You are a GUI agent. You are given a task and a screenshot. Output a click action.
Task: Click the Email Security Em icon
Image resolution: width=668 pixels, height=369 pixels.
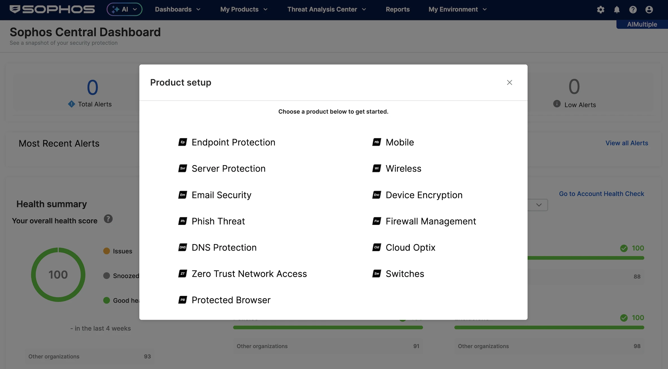tap(183, 195)
